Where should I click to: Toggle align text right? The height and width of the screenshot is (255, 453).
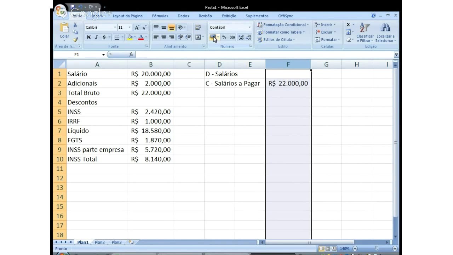click(172, 37)
